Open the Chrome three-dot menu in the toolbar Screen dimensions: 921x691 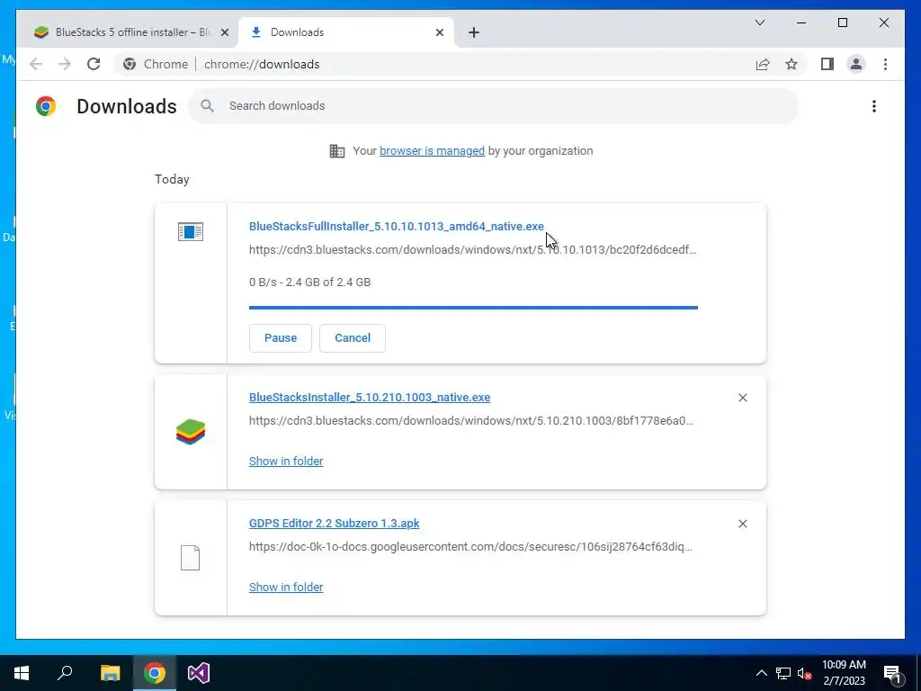885,64
